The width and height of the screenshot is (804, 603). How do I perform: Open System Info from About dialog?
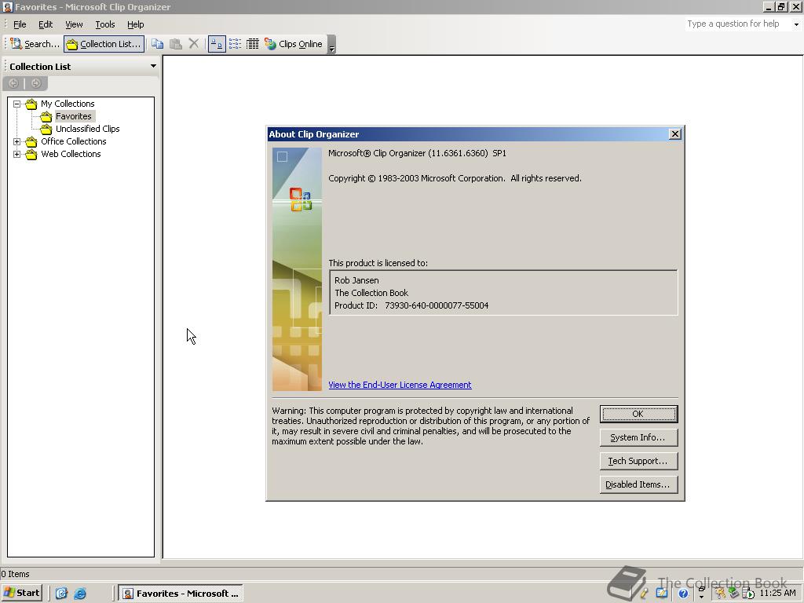pos(638,437)
